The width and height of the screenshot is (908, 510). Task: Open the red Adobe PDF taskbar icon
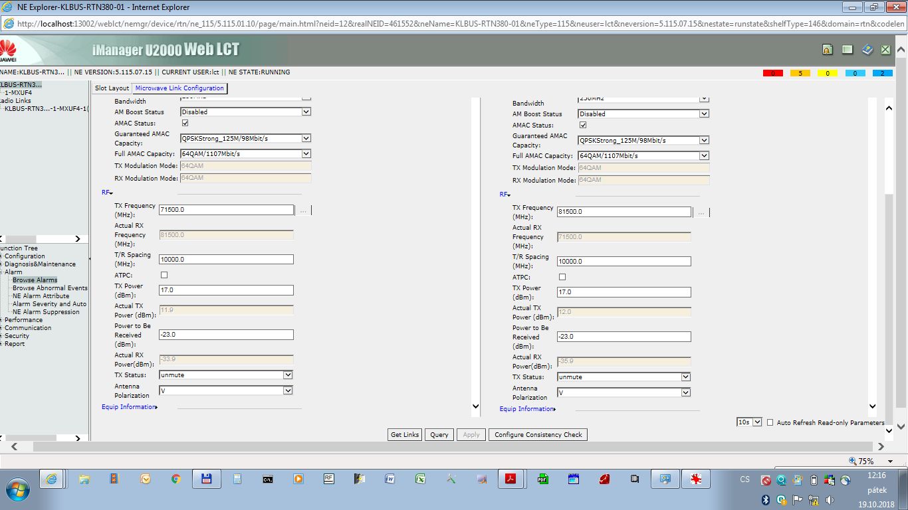pos(511,479)
